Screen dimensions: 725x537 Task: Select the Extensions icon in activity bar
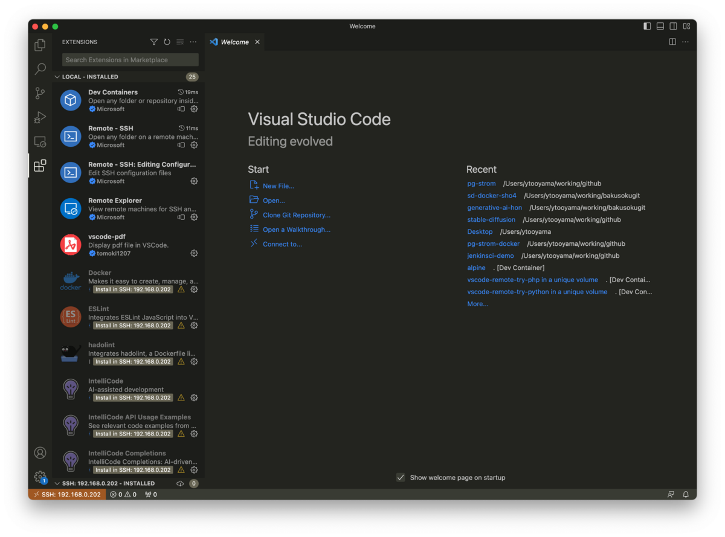40,166
